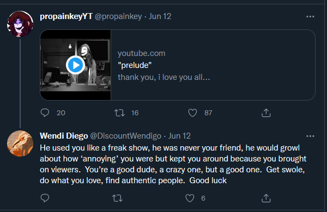Reply to propainkeyYT's tweet

click(45, 113)
